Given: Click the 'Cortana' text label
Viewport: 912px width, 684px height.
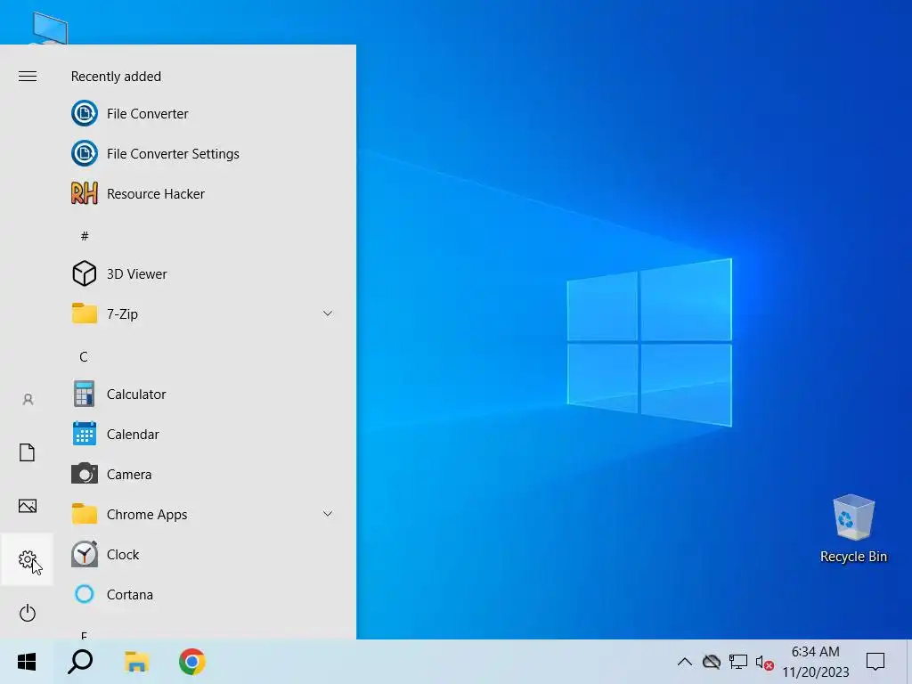Looking at the screenshot, I should (130, 595).
